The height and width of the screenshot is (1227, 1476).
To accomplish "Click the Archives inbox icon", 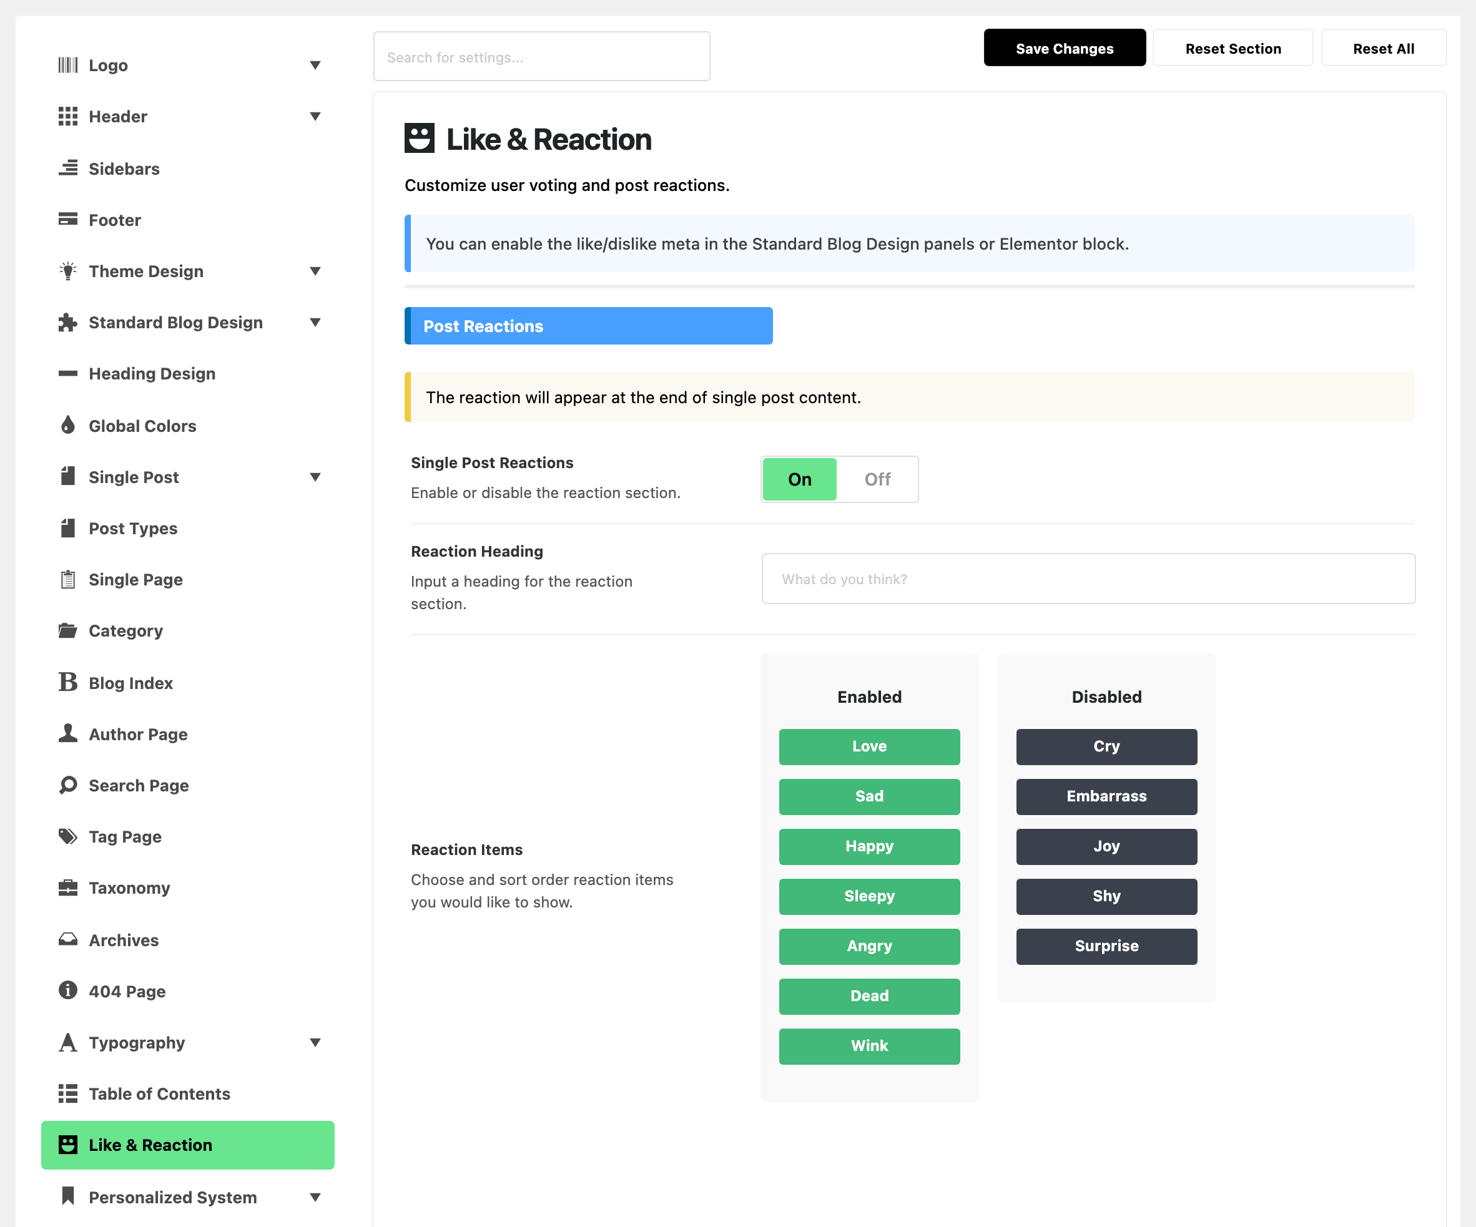I will [x=67, y=939].
